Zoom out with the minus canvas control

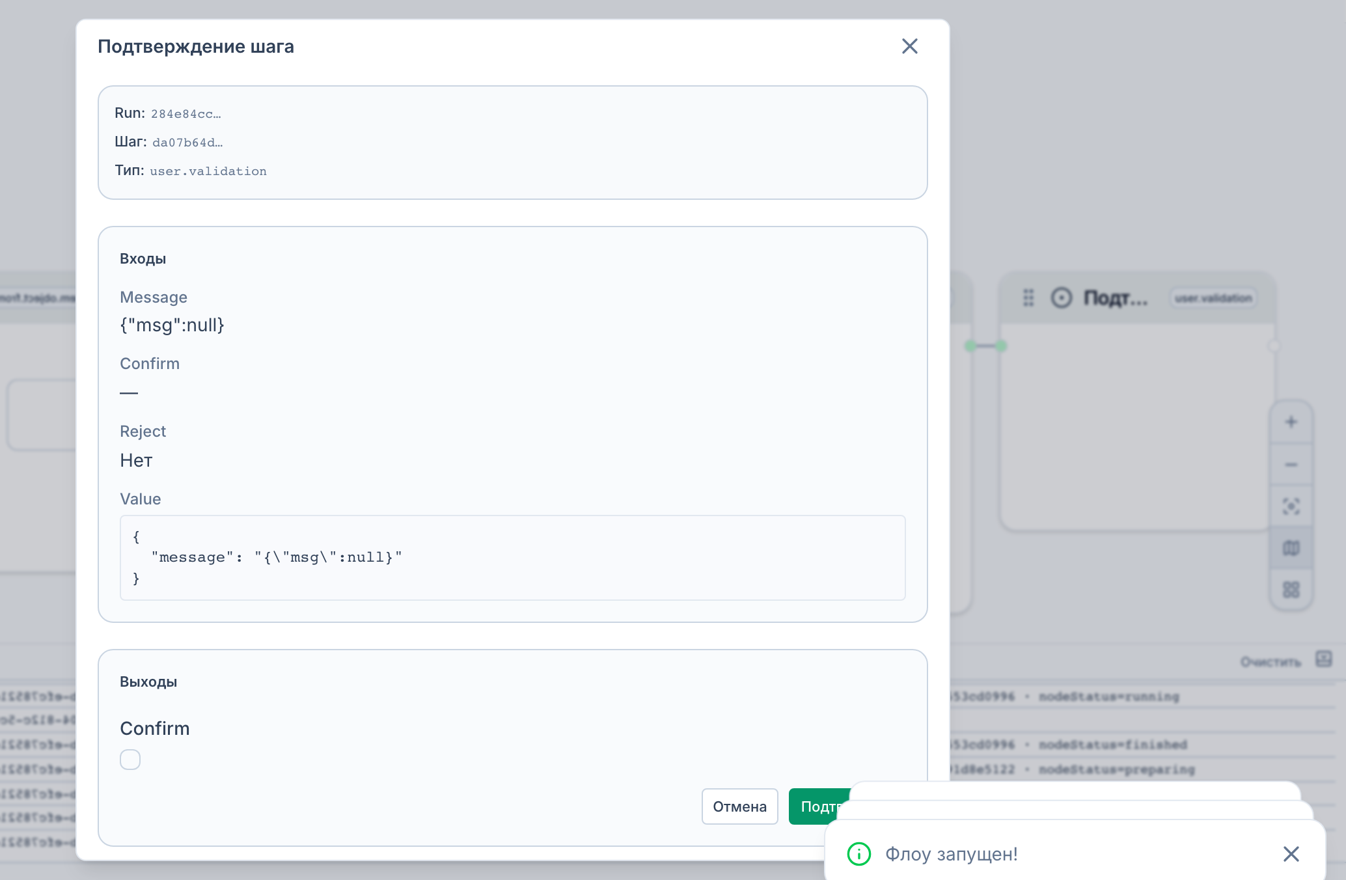click(x=1291, y=464)
